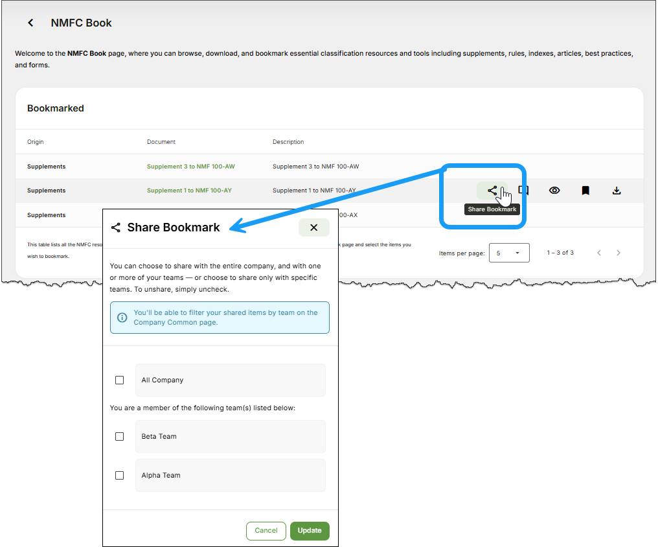This screenshot has width=658, height=547.
Task: Click the eye view icon in row
Action: coord(554,191)
